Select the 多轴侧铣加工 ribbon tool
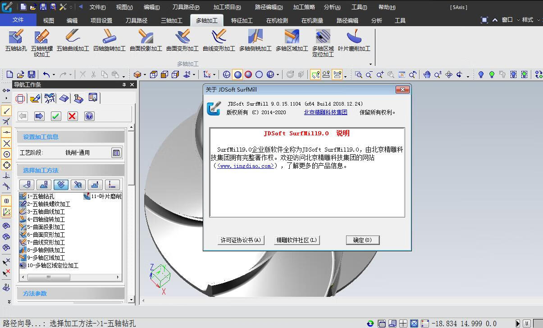The height and width of the screenshot is (328, 543). pos(256,41)
